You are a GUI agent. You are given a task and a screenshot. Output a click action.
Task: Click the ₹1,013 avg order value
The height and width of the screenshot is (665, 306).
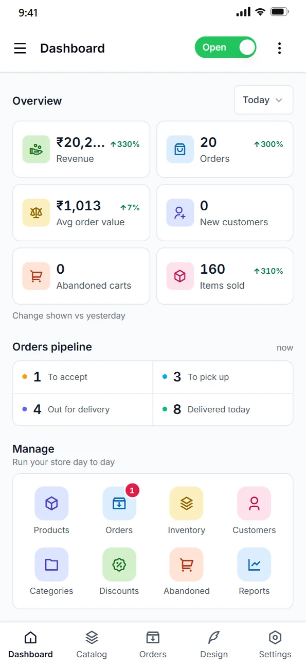tap(79, 206)
